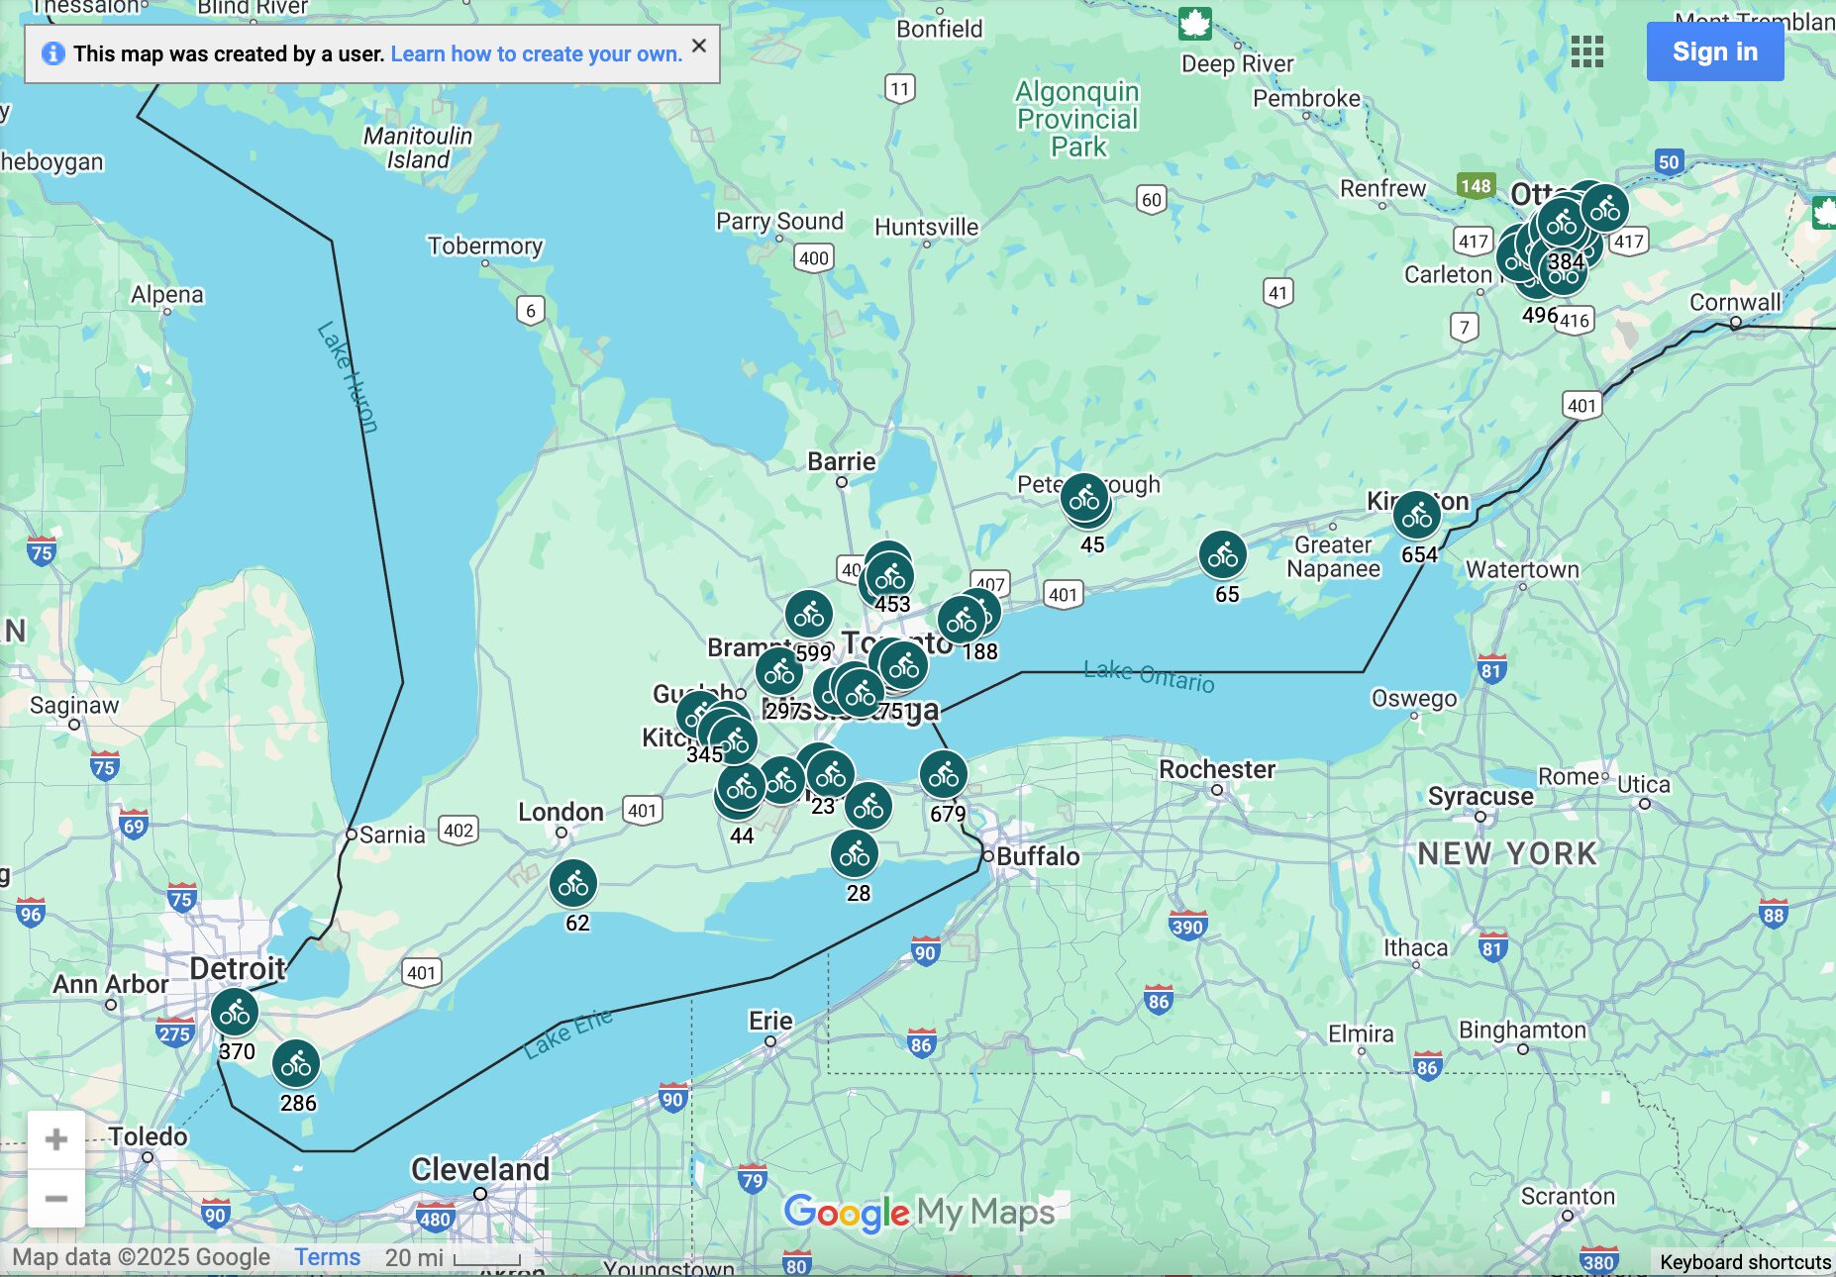1836x1277 pixels.
Task: Click the Saginaw city label
Action: pyautogui.click(x=74, y=705)
